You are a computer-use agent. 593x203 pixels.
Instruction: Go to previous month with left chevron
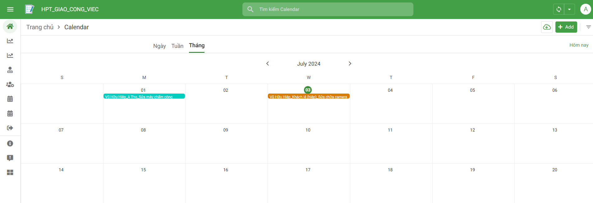[x=268, y=63]
